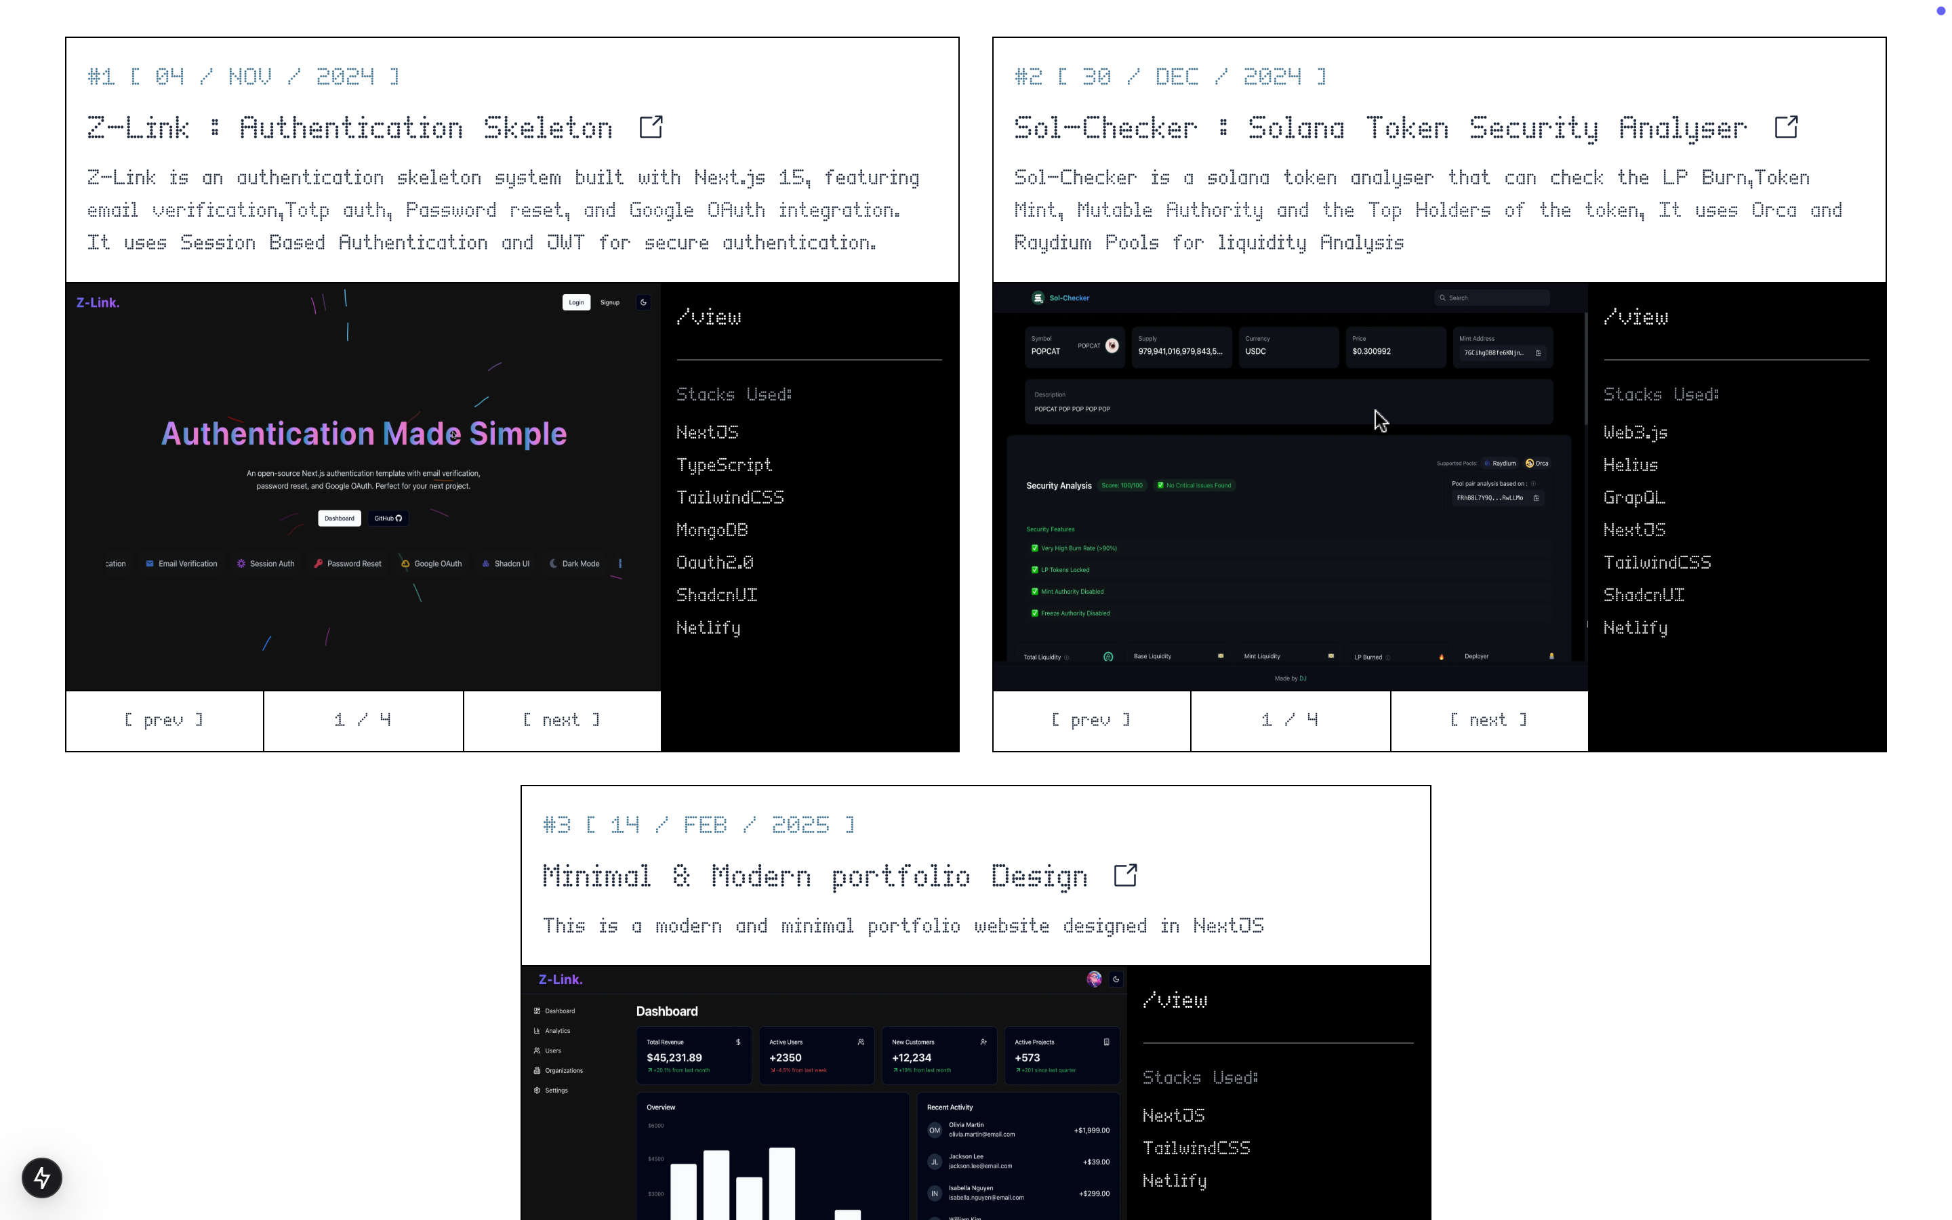Open /view link in Sol-Checker card
This screenshot has width=1952, height=1220.
point(1635,317)
